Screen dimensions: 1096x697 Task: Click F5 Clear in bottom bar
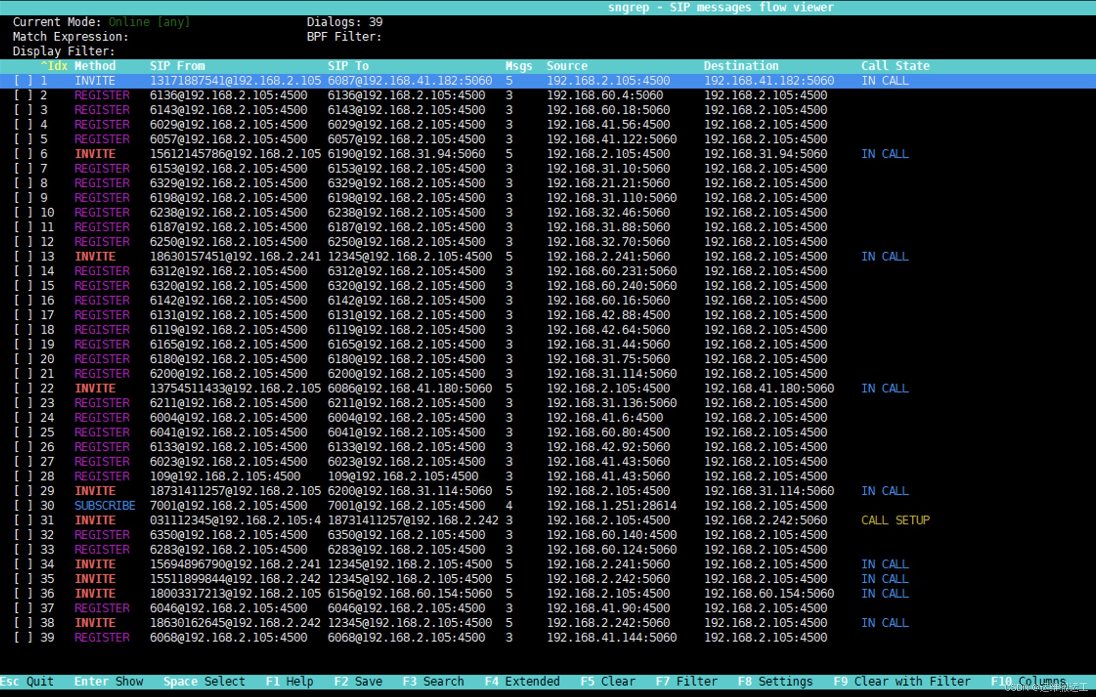click(x=607, y=681)
